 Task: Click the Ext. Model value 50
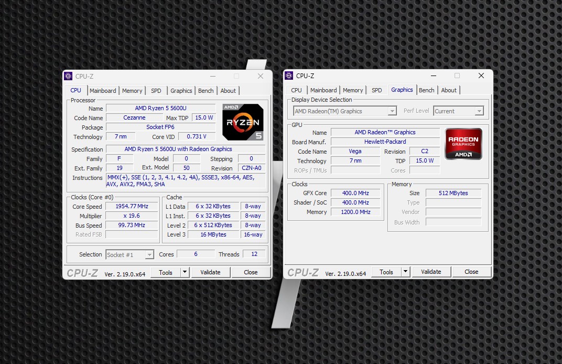(187, 168)
